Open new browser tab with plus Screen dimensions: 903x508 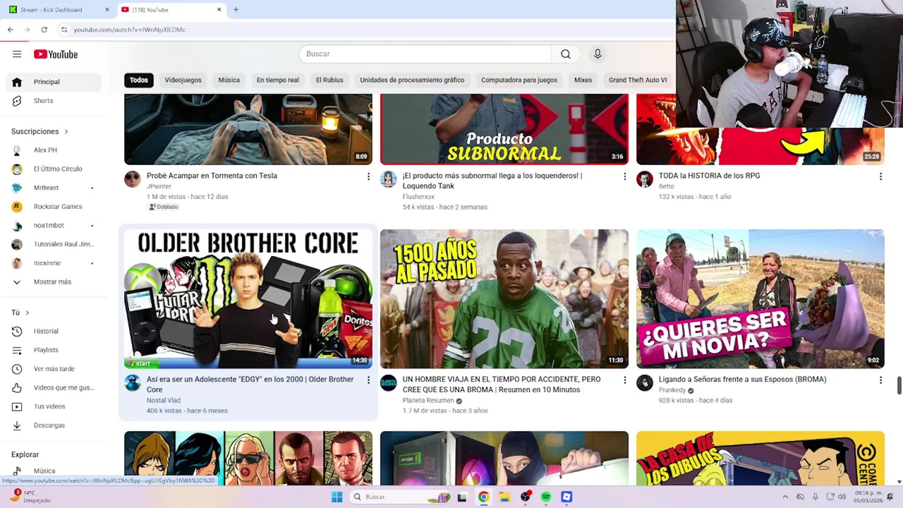click(x=236, y=10)
